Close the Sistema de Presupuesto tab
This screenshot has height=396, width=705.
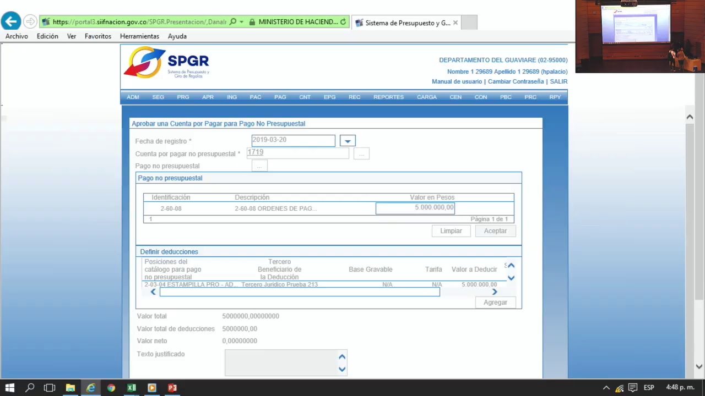click(x=455, y=23)
